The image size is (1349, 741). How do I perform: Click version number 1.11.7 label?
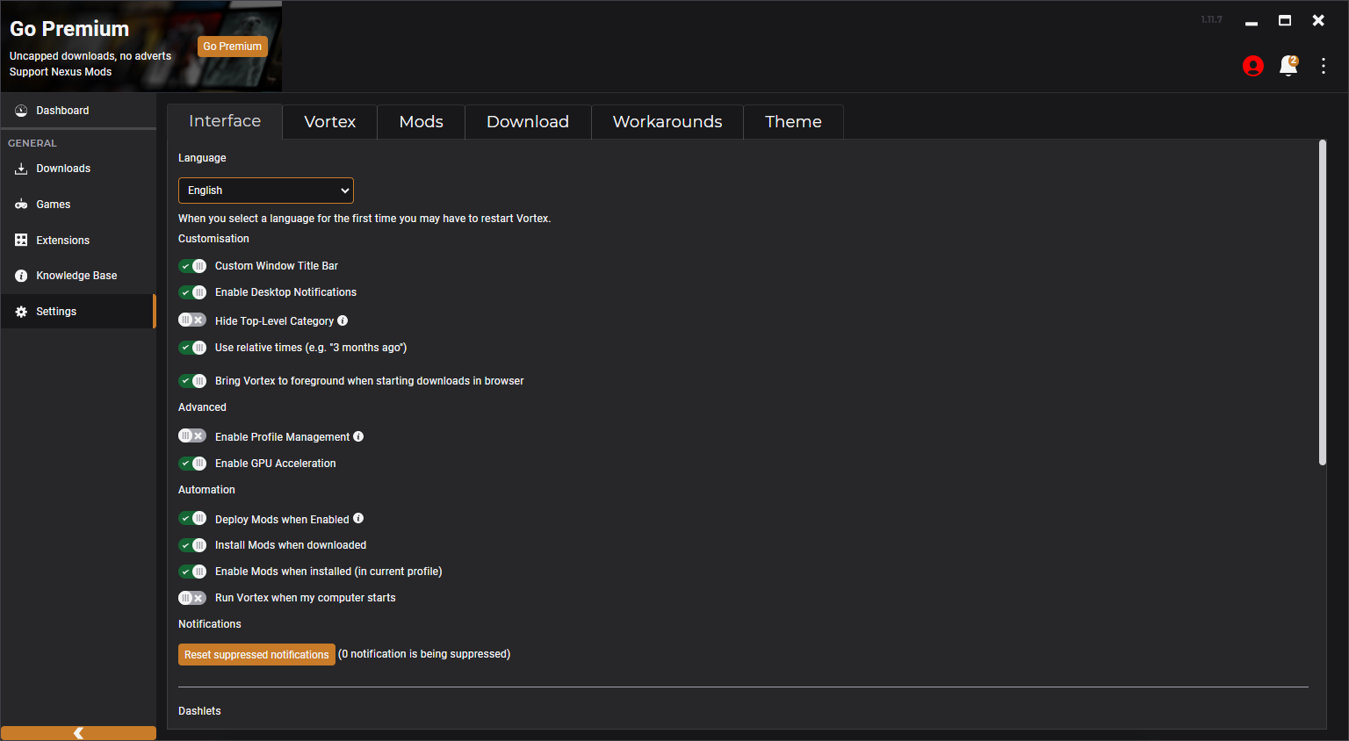pyautogui.click(x=1211, y=19)
